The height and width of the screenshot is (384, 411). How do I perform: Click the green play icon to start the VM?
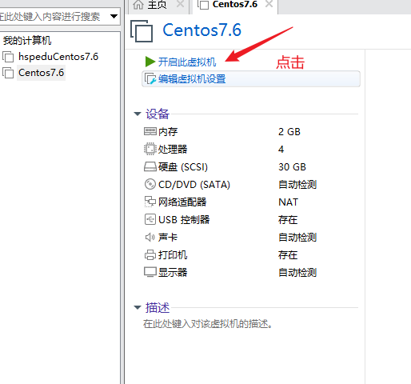(x=150, y=62)
